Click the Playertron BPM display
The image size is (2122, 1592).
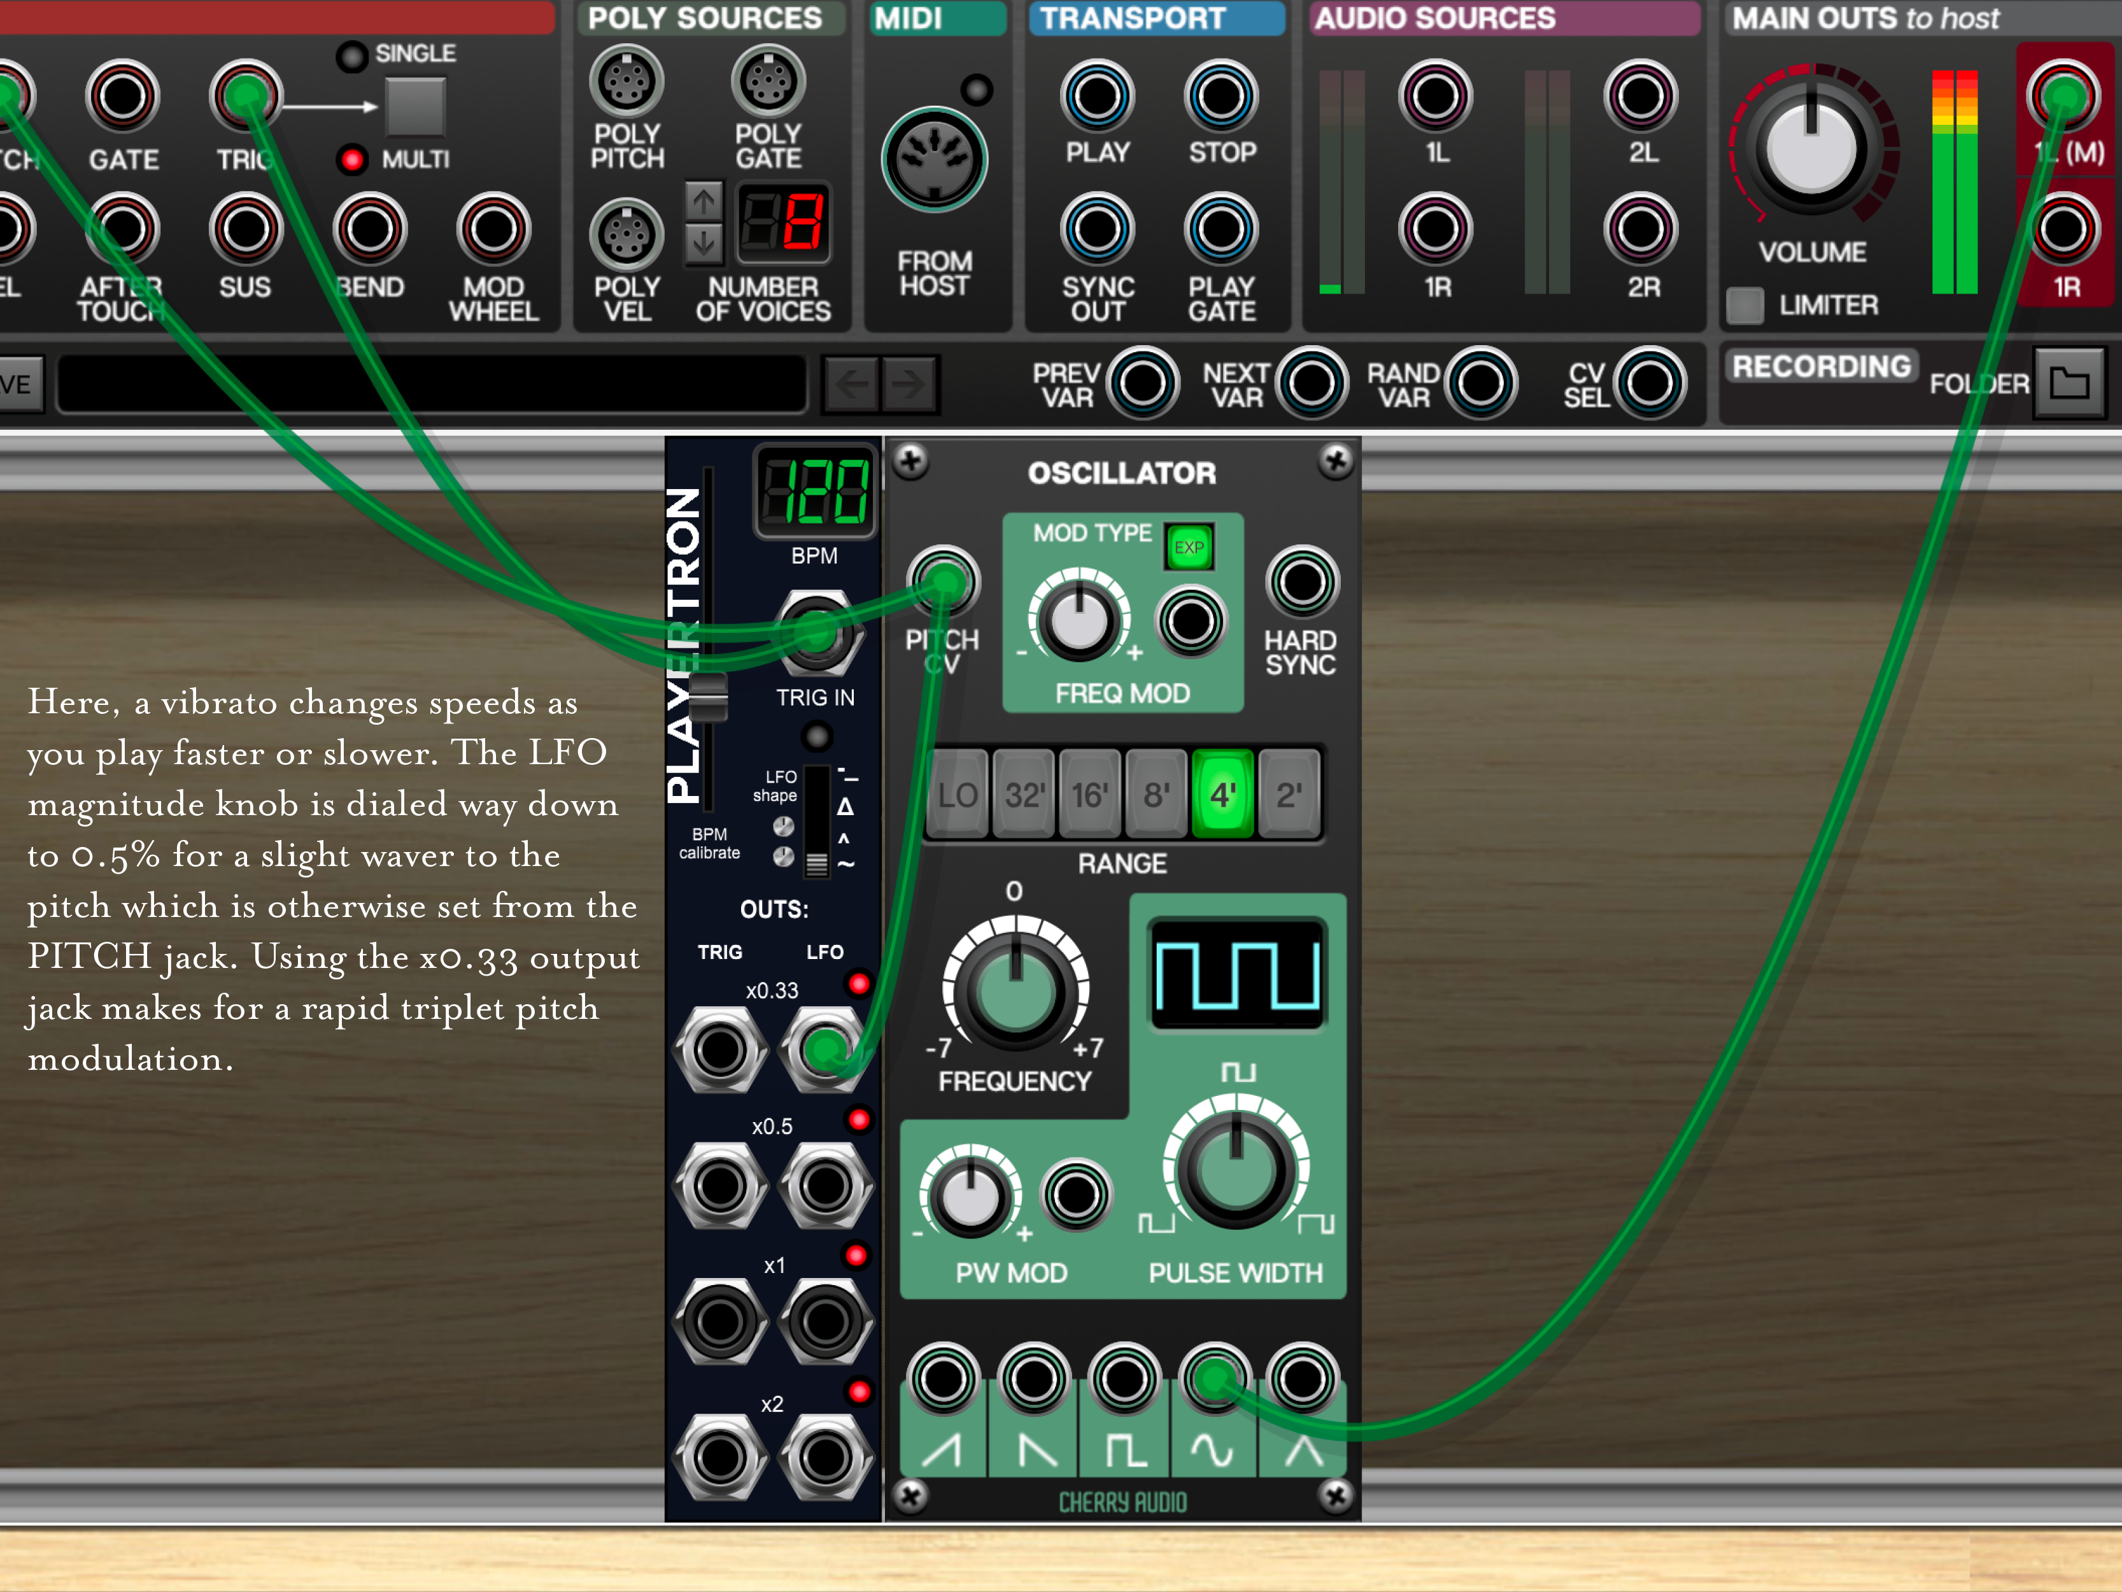816,492
